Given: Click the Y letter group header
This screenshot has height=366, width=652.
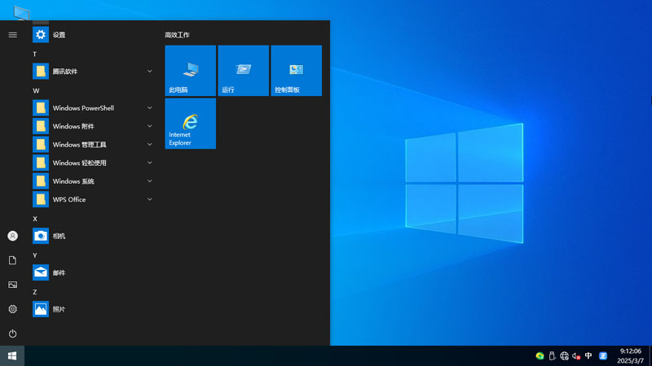Looking at the screenshot, I should point(35,255).
